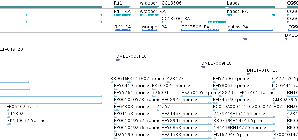Open EST RH58063.5prime
The width and height of the screenshot is (298, 140).
click(231, 86)
